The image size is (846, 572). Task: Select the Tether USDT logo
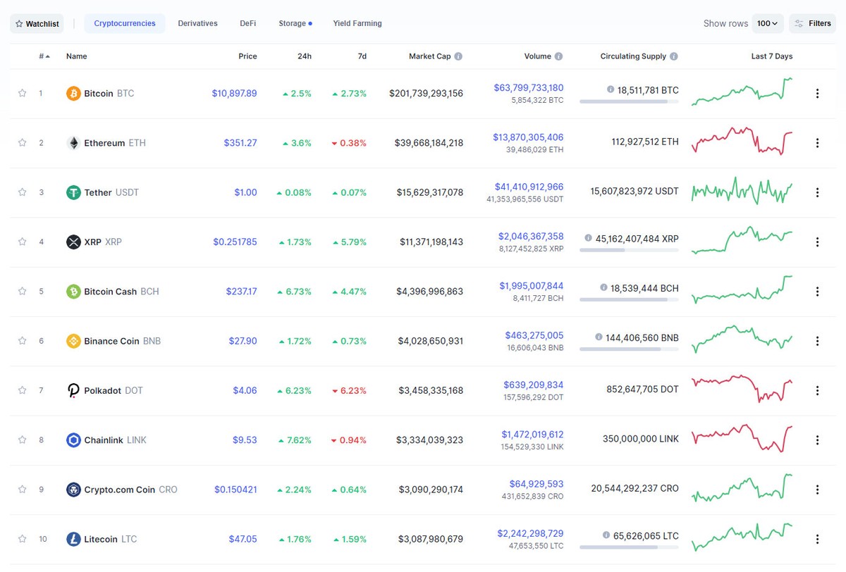tap(73, 192)
